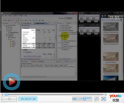Click the fast-forward double-arrow icon

[x=106, y=95]
